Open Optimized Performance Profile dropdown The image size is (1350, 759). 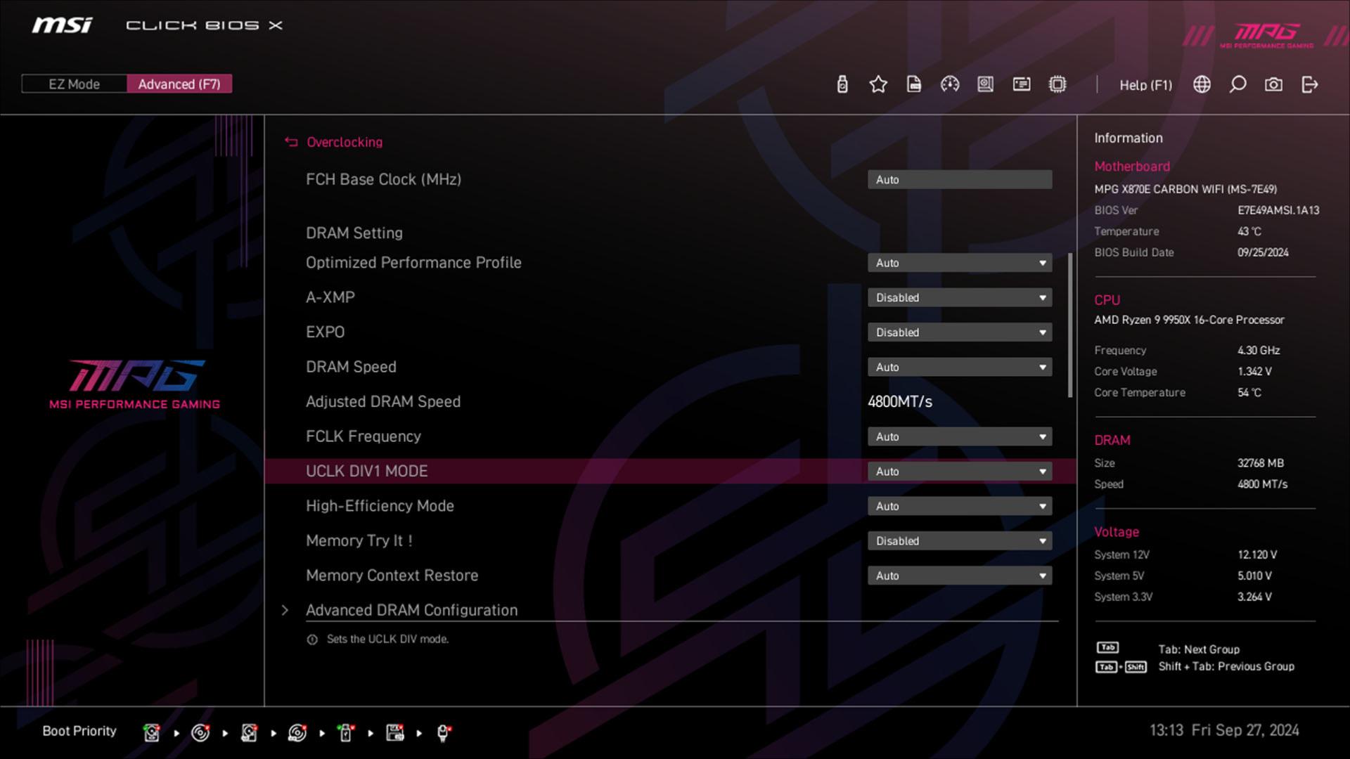[x=960, y=263]
